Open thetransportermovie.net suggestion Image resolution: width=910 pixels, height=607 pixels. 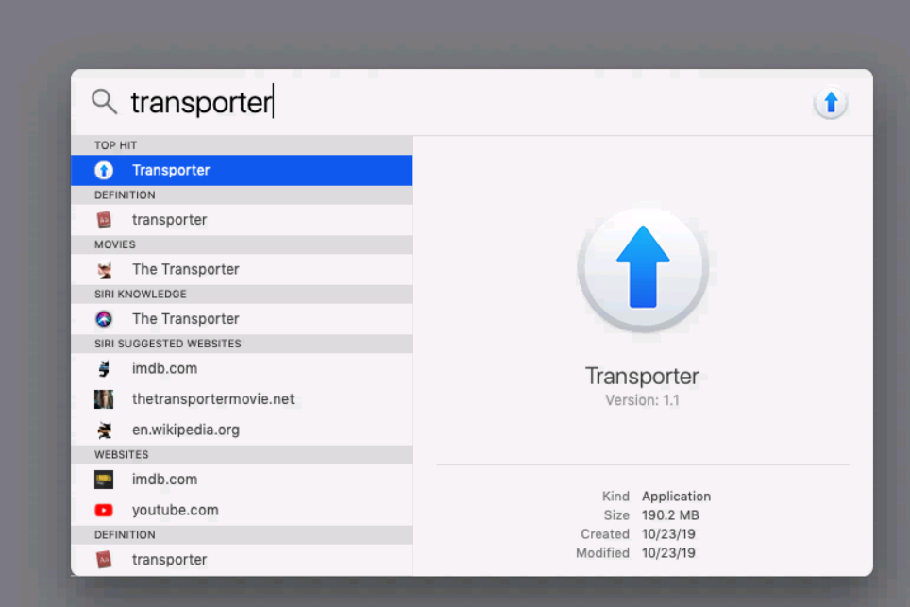click(x=242, y=399)
